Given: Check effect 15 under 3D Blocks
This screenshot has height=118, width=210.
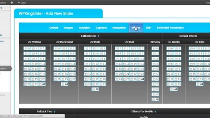Looking at the screenshot, I should tap(176, 84).
